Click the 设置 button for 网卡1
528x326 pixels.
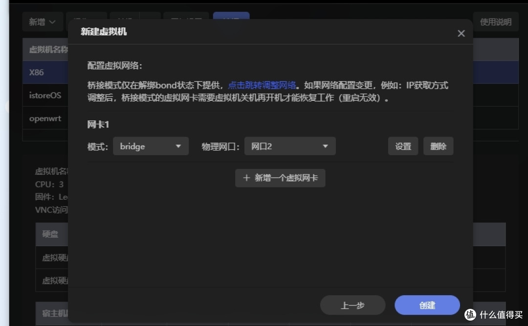pos(403,146)
